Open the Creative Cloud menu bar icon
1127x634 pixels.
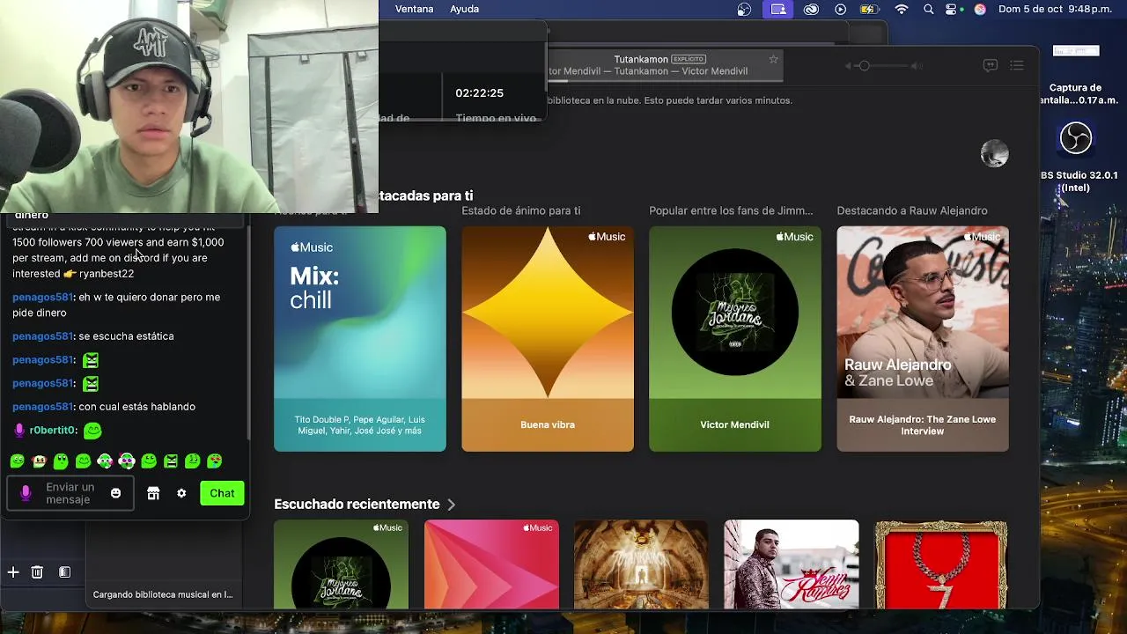811,9
